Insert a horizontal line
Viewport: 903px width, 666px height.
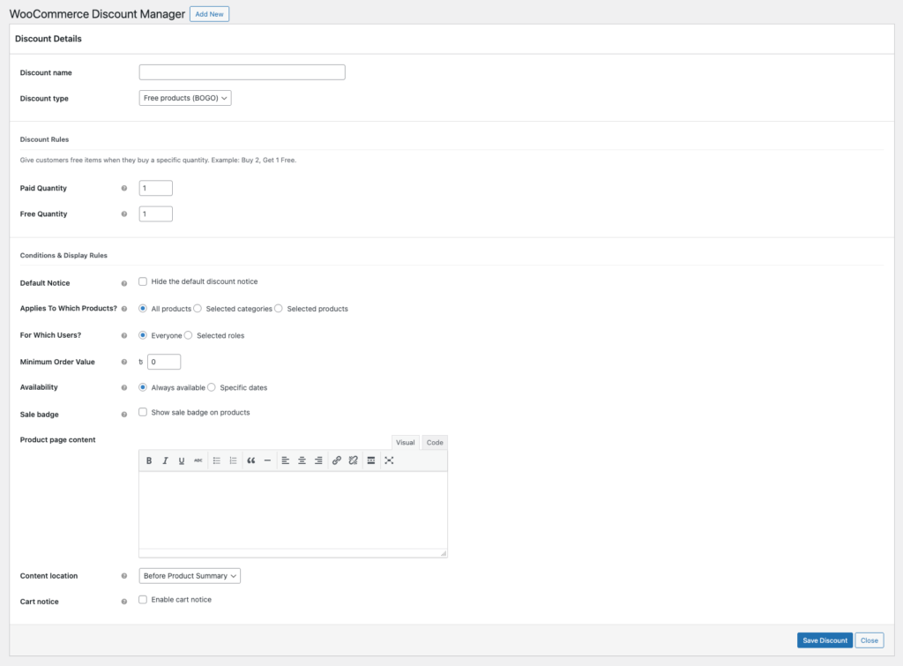coord(267,460)
